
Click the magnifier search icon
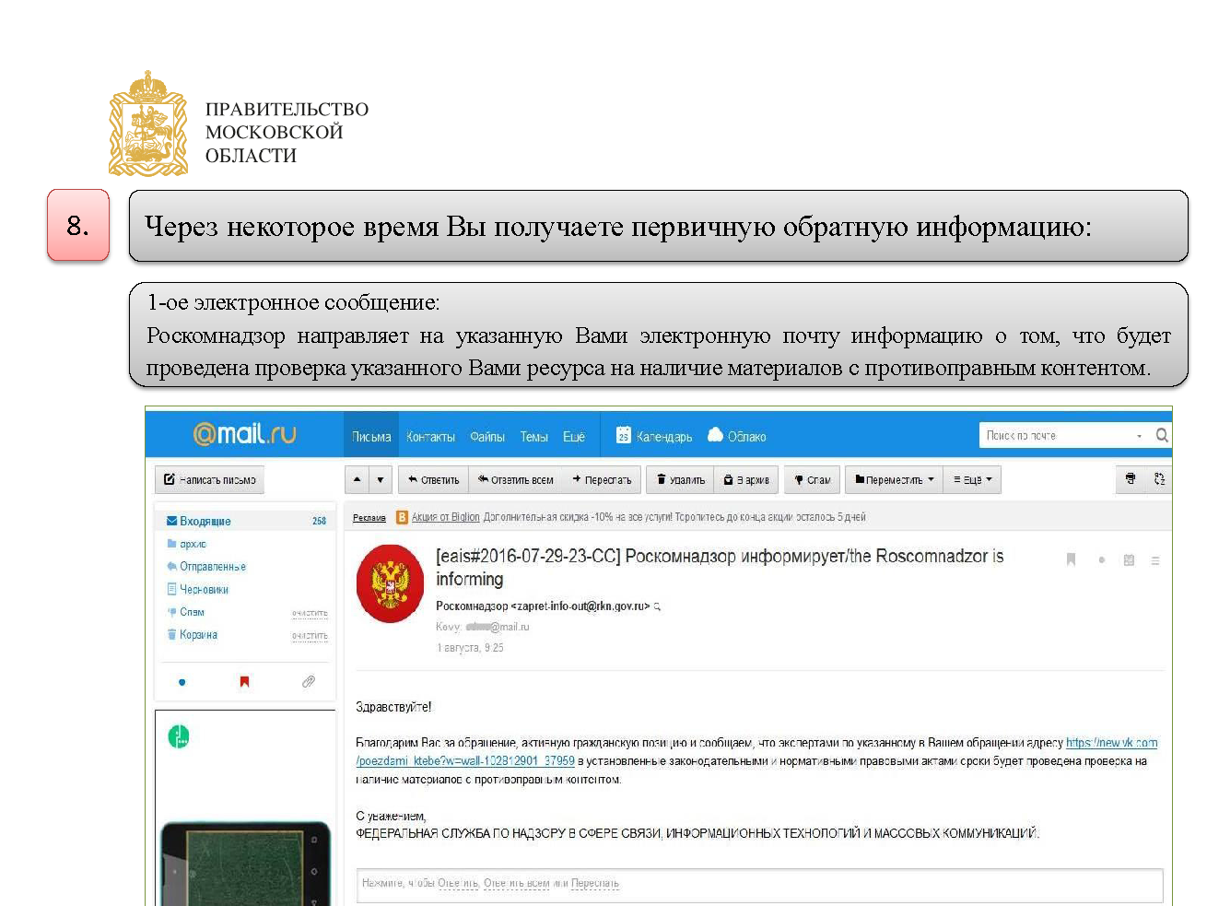pos(1162,435)
